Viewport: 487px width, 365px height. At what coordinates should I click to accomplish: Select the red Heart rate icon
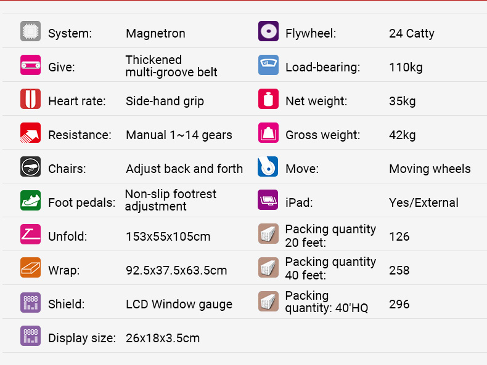click(x=30, y=98)
